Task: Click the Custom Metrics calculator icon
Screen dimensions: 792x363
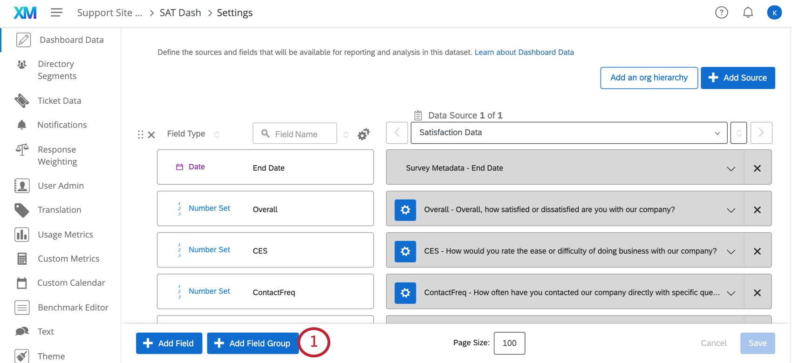Action: (x=22, y=259)
